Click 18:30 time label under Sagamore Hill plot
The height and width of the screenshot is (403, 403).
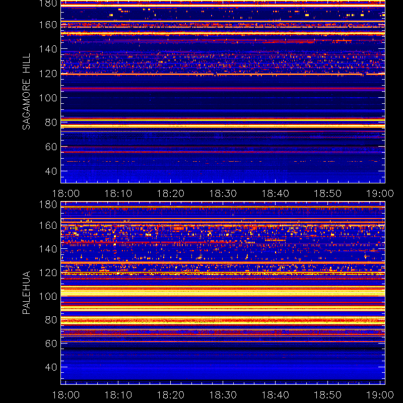pos(223,193)
